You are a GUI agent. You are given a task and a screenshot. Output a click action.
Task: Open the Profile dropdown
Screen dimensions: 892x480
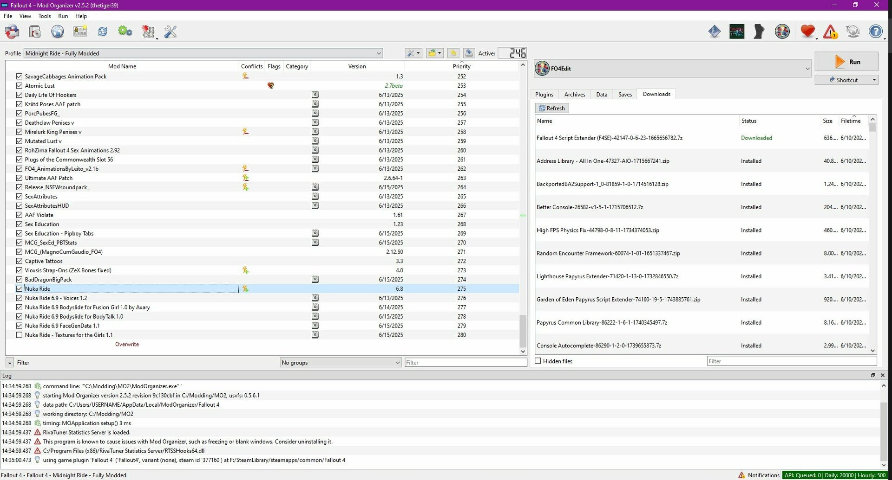click(203, 53)
